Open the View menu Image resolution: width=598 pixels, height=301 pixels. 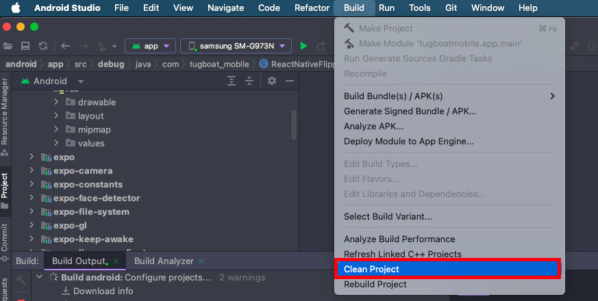[x=183, y=8]
